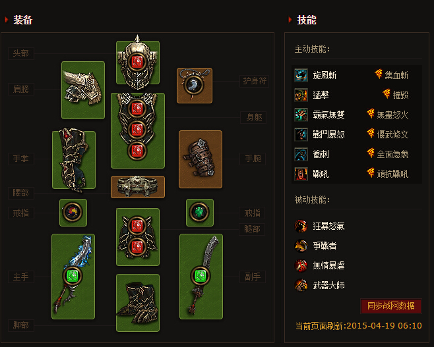This screenshot has height=347, width=434.
Task: Select the pants item with two red gems
Action: pyautogui.click(x=138, y=237)
